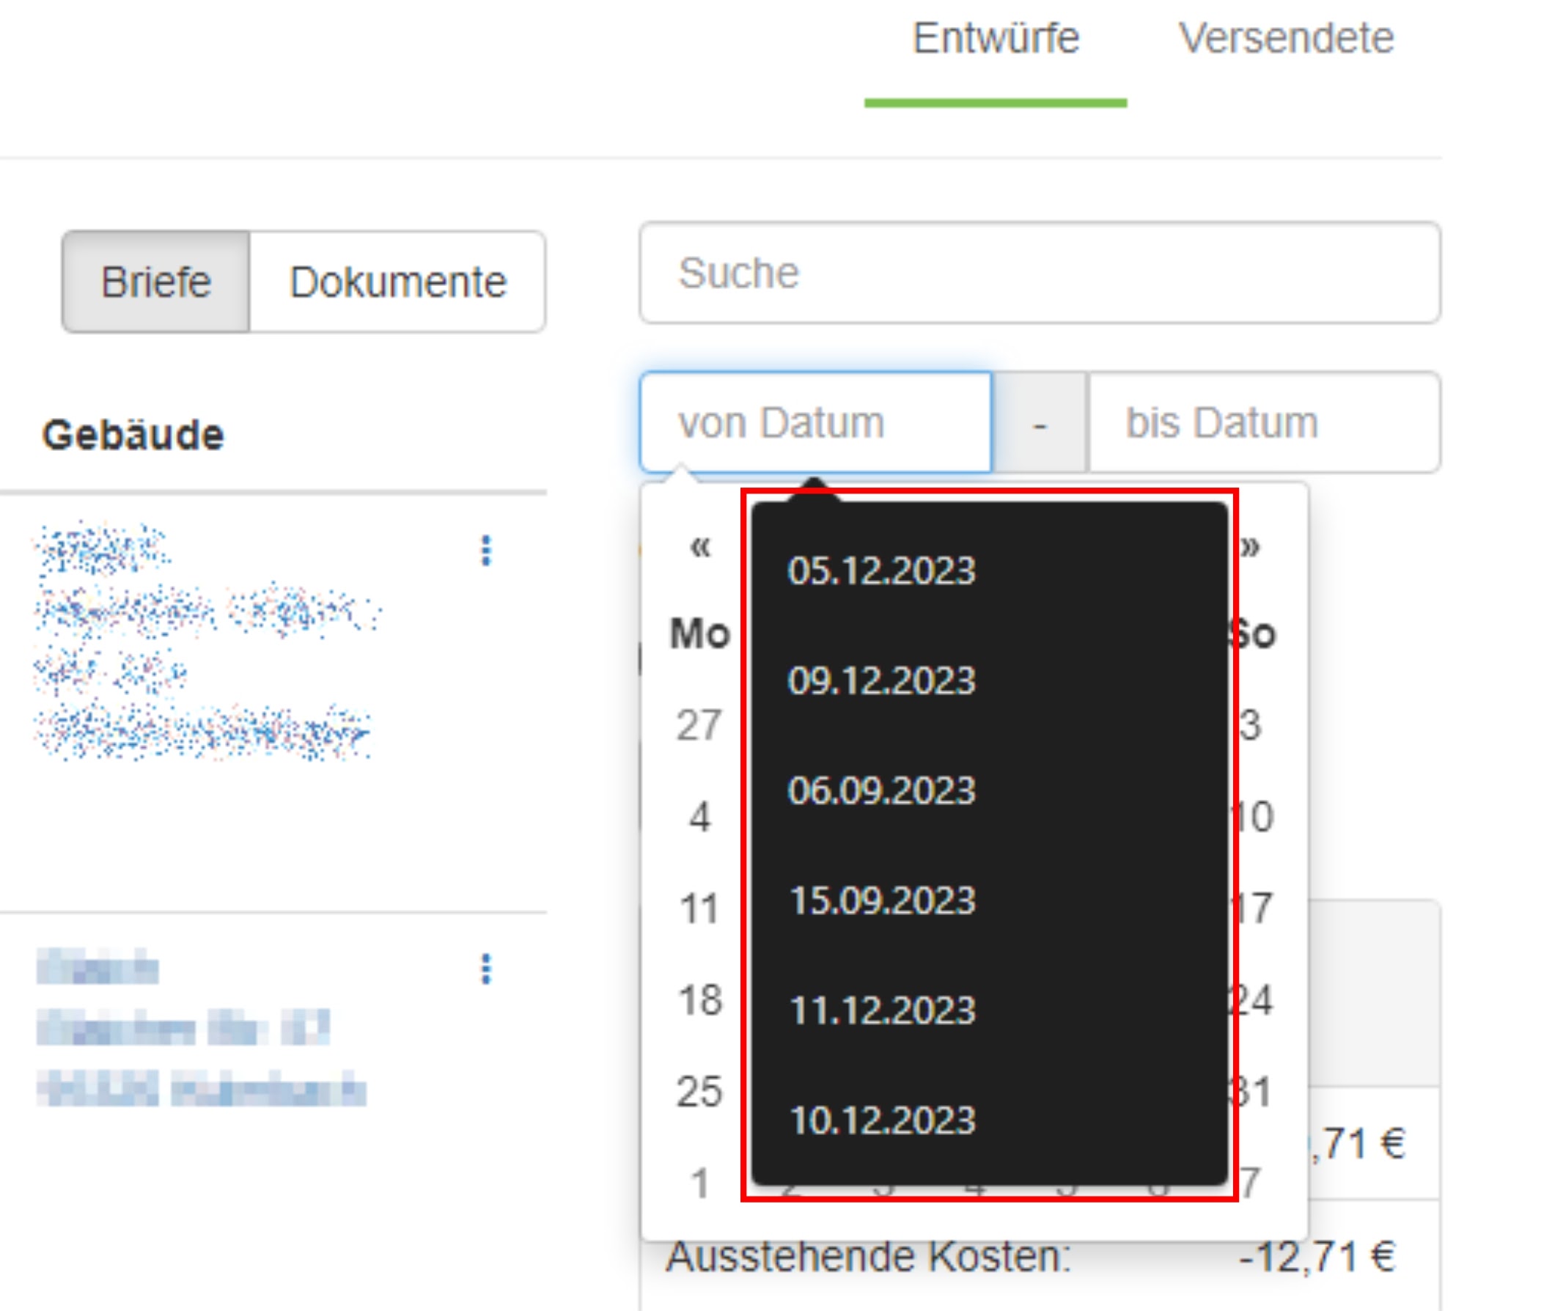1552x1311 pixels.
Task: Choose suggested date 06.09.2023
Action: (881, 790)
